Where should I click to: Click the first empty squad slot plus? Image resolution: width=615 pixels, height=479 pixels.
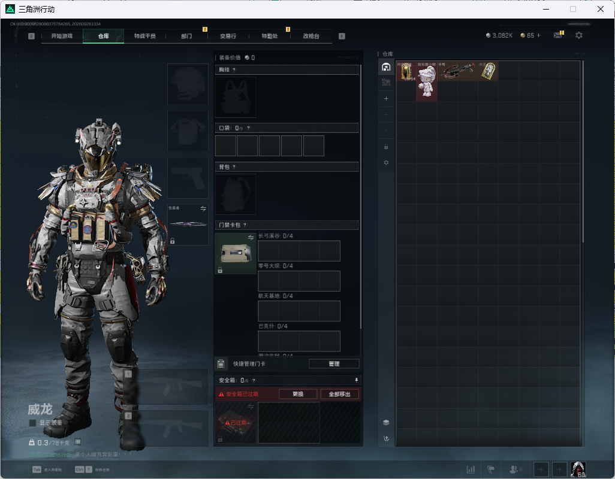point(541,469)
